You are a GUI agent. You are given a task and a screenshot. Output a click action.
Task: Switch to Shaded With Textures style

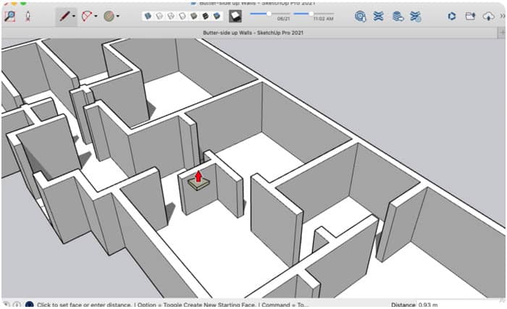click(x=205, y=16)
